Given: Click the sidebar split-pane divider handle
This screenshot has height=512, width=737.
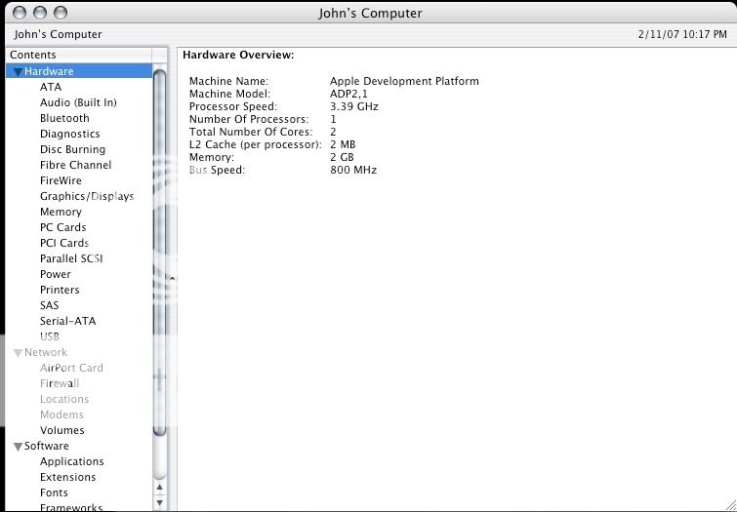Looking at the screenshot, I should tap(173, 279).
